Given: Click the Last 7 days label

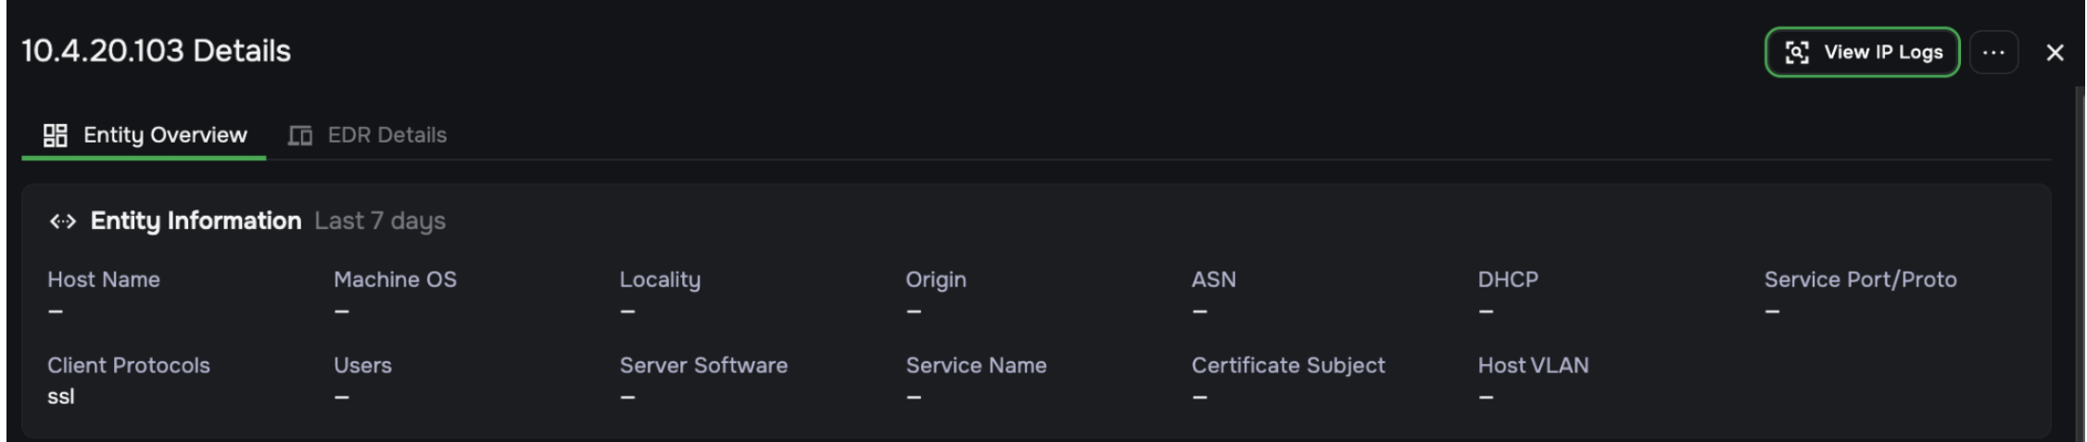Looking at the screenshot, I should [x=380, y=221].
